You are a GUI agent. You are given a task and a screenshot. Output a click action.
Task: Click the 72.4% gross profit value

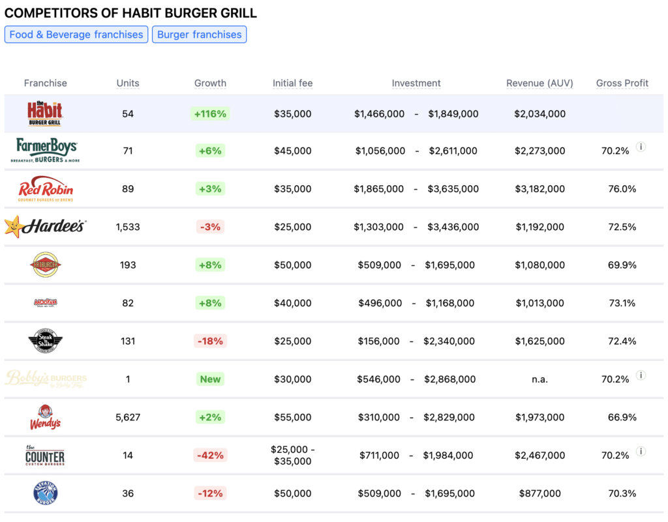click(x=622, y=341)
